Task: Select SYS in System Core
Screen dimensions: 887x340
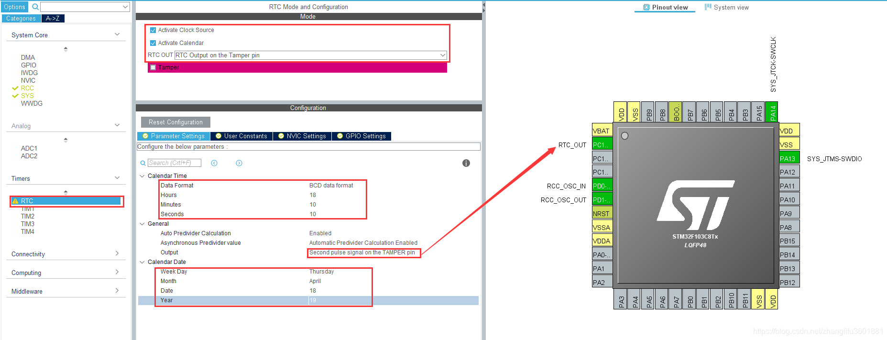Action: 27,96
